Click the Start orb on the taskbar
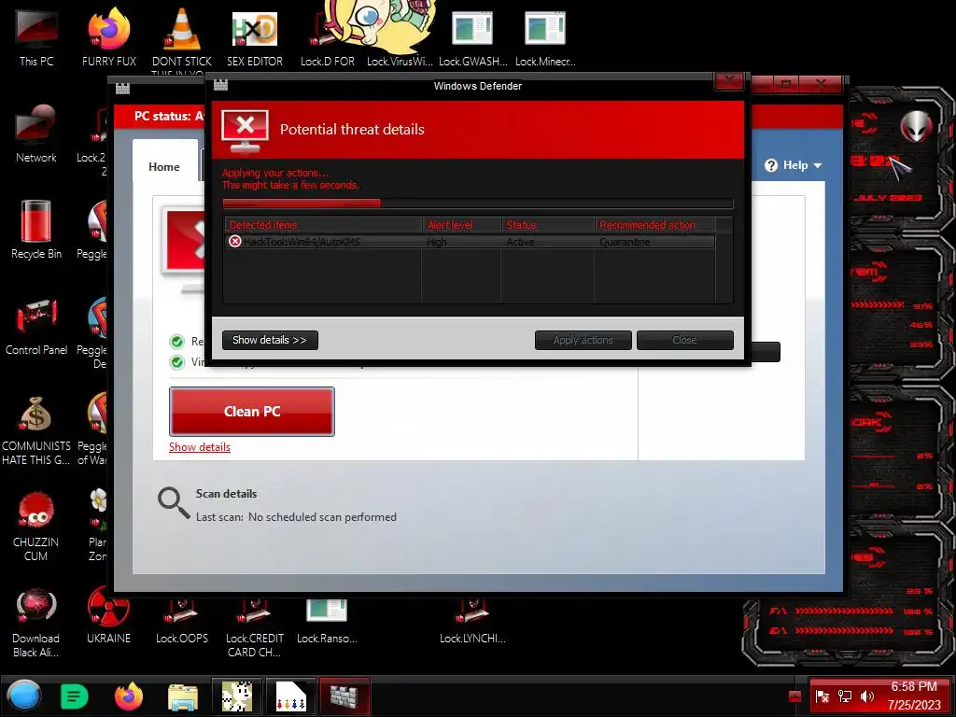This screenshot has width=956, height=717. 24,696
